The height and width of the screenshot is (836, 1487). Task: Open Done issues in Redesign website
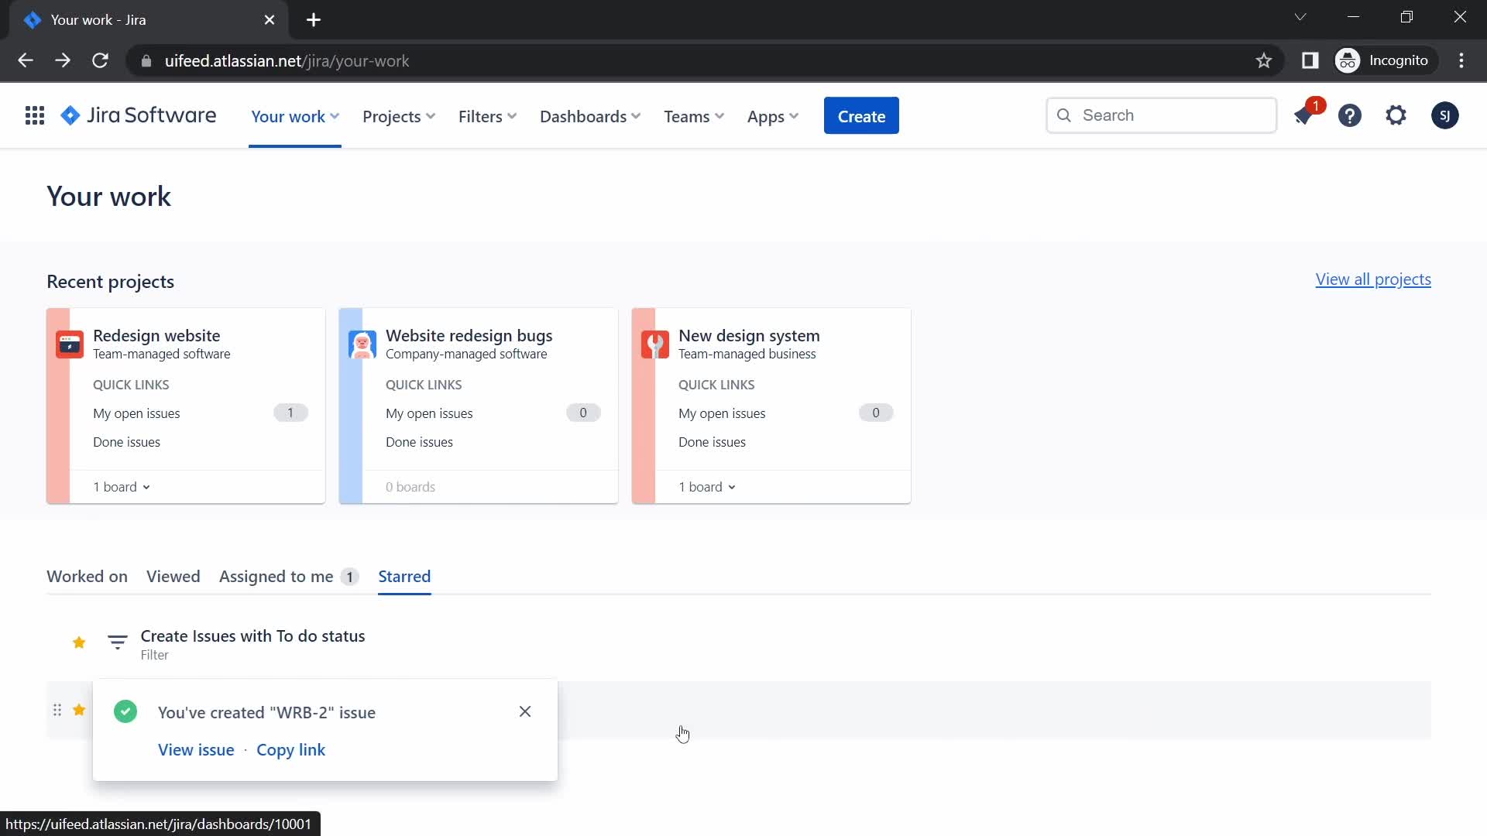(126, 442)
